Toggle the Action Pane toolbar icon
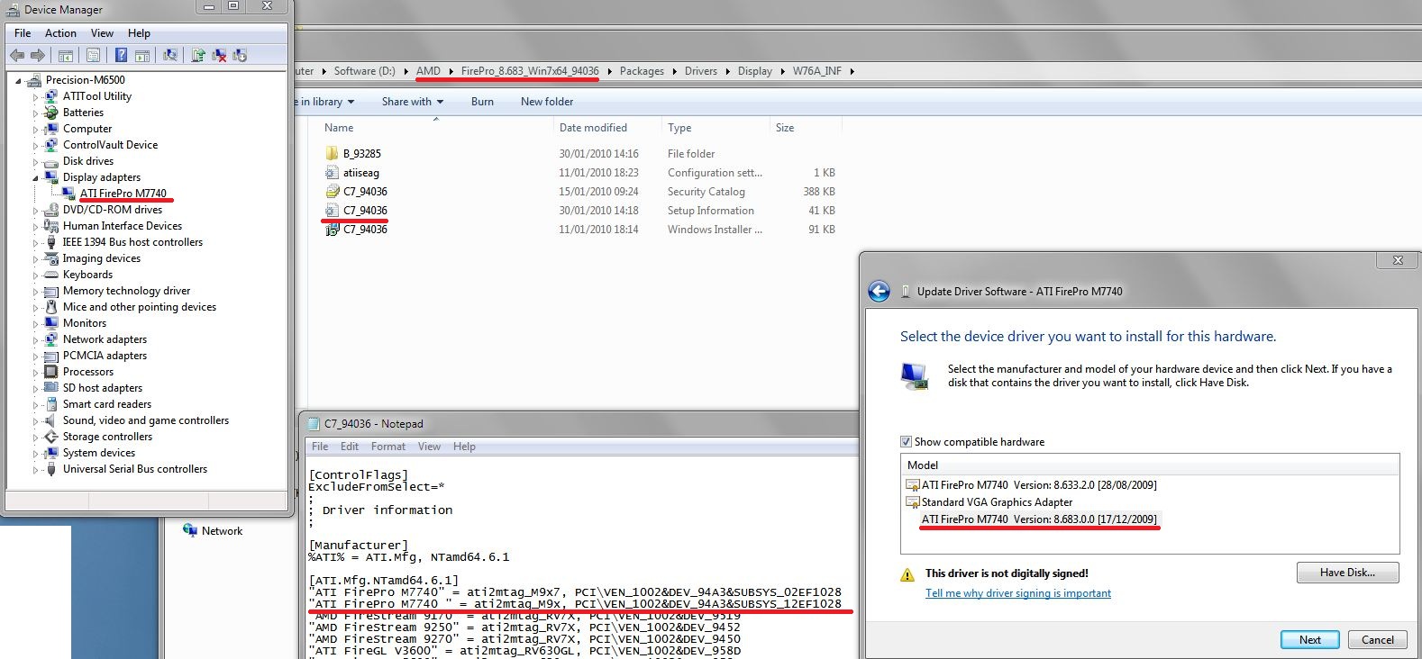This screenshot has width=1422, height=659. point(142,56)
